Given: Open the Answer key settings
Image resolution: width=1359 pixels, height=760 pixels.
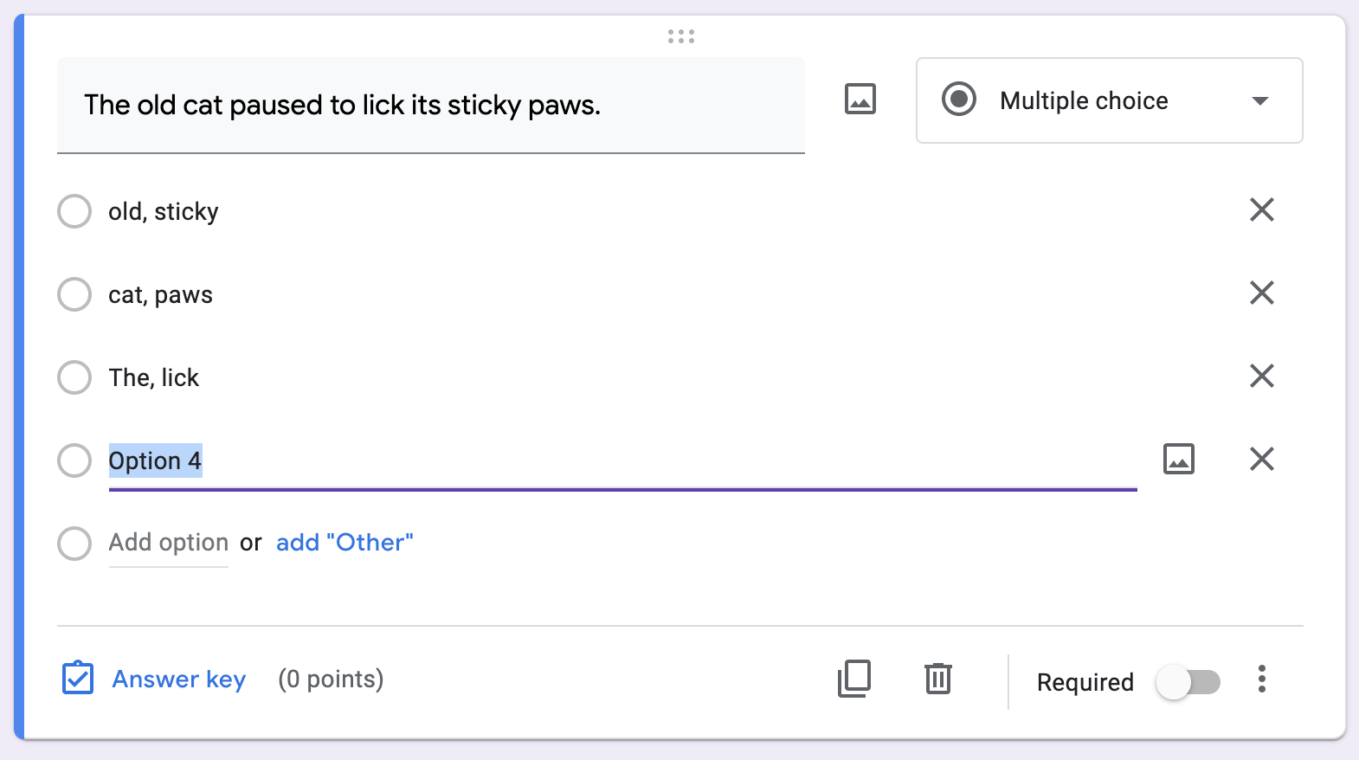Looking at the screenshot, I should [177, 679].
